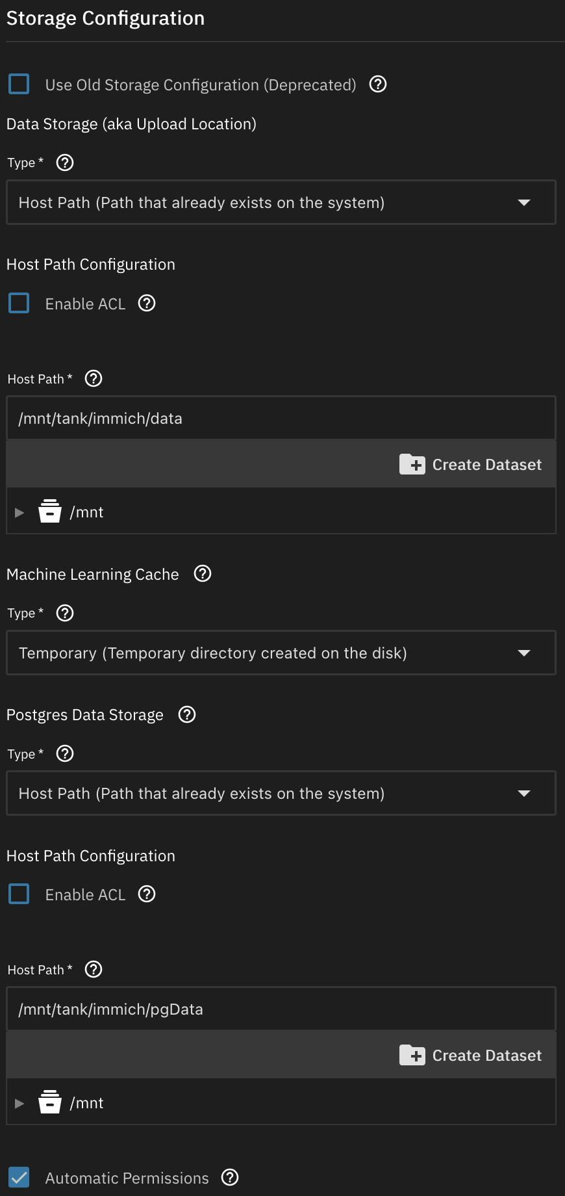Uncheck the Use Old Storage Configuration checkbox
The height and width of the screenshot is (1196, 565).
pos(19,84)
